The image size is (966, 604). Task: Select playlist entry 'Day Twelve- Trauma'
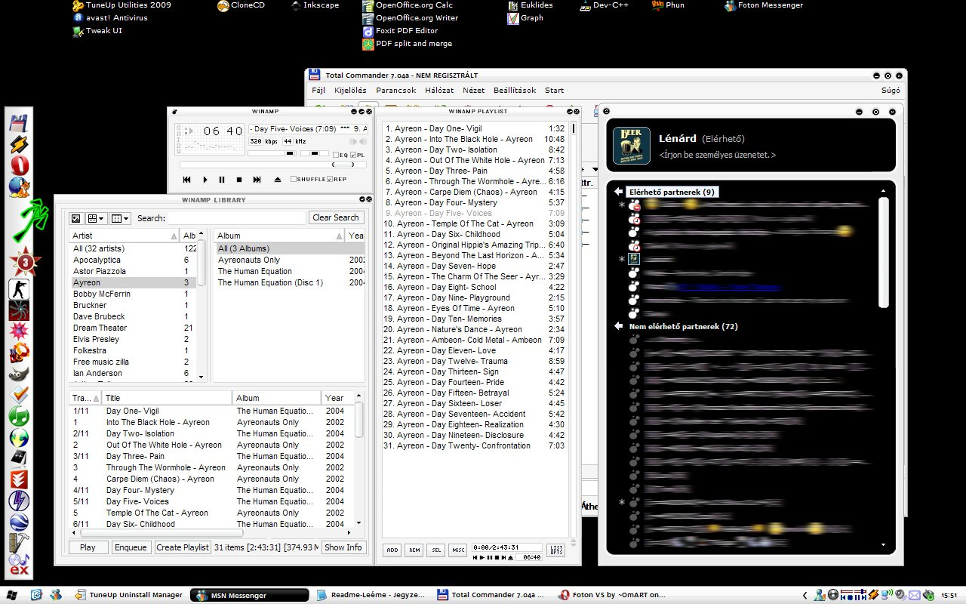coord(475,361)
